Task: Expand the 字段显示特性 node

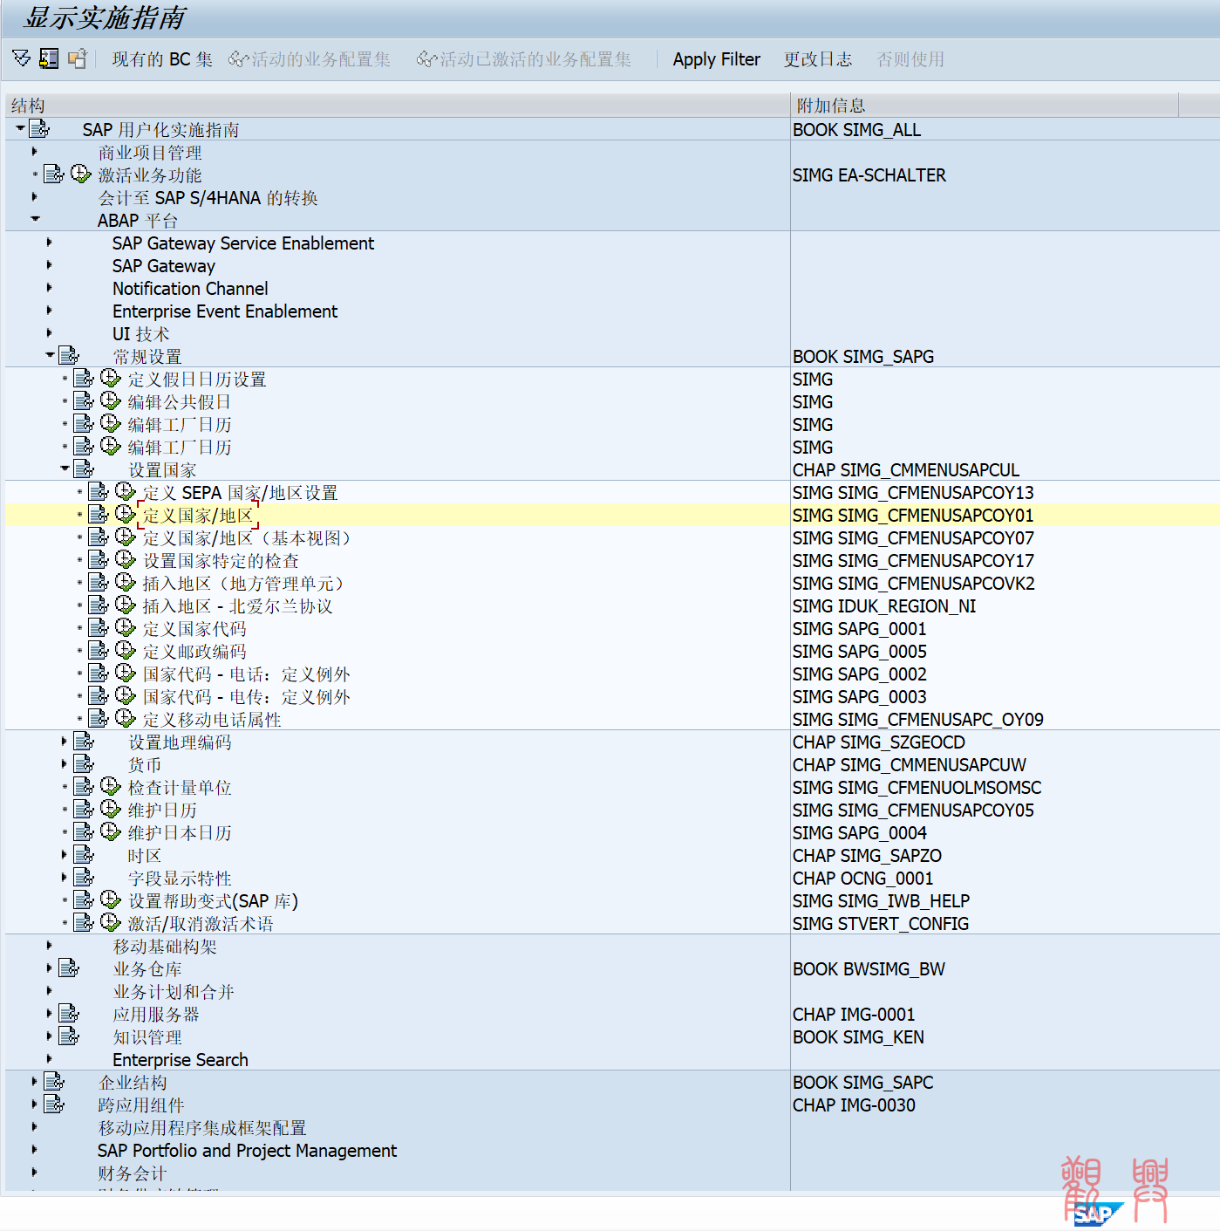Action: click(65, 877)
